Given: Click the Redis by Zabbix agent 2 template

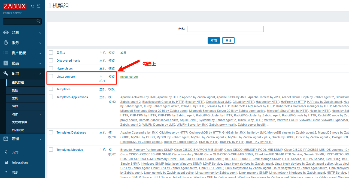Looking at the screenshot, I should (x=180, y=142).
